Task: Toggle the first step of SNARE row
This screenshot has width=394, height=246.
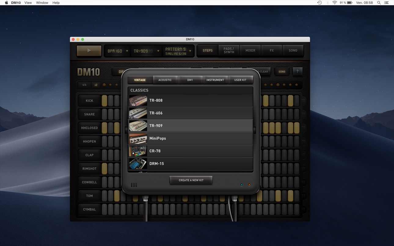Action: 104,114
